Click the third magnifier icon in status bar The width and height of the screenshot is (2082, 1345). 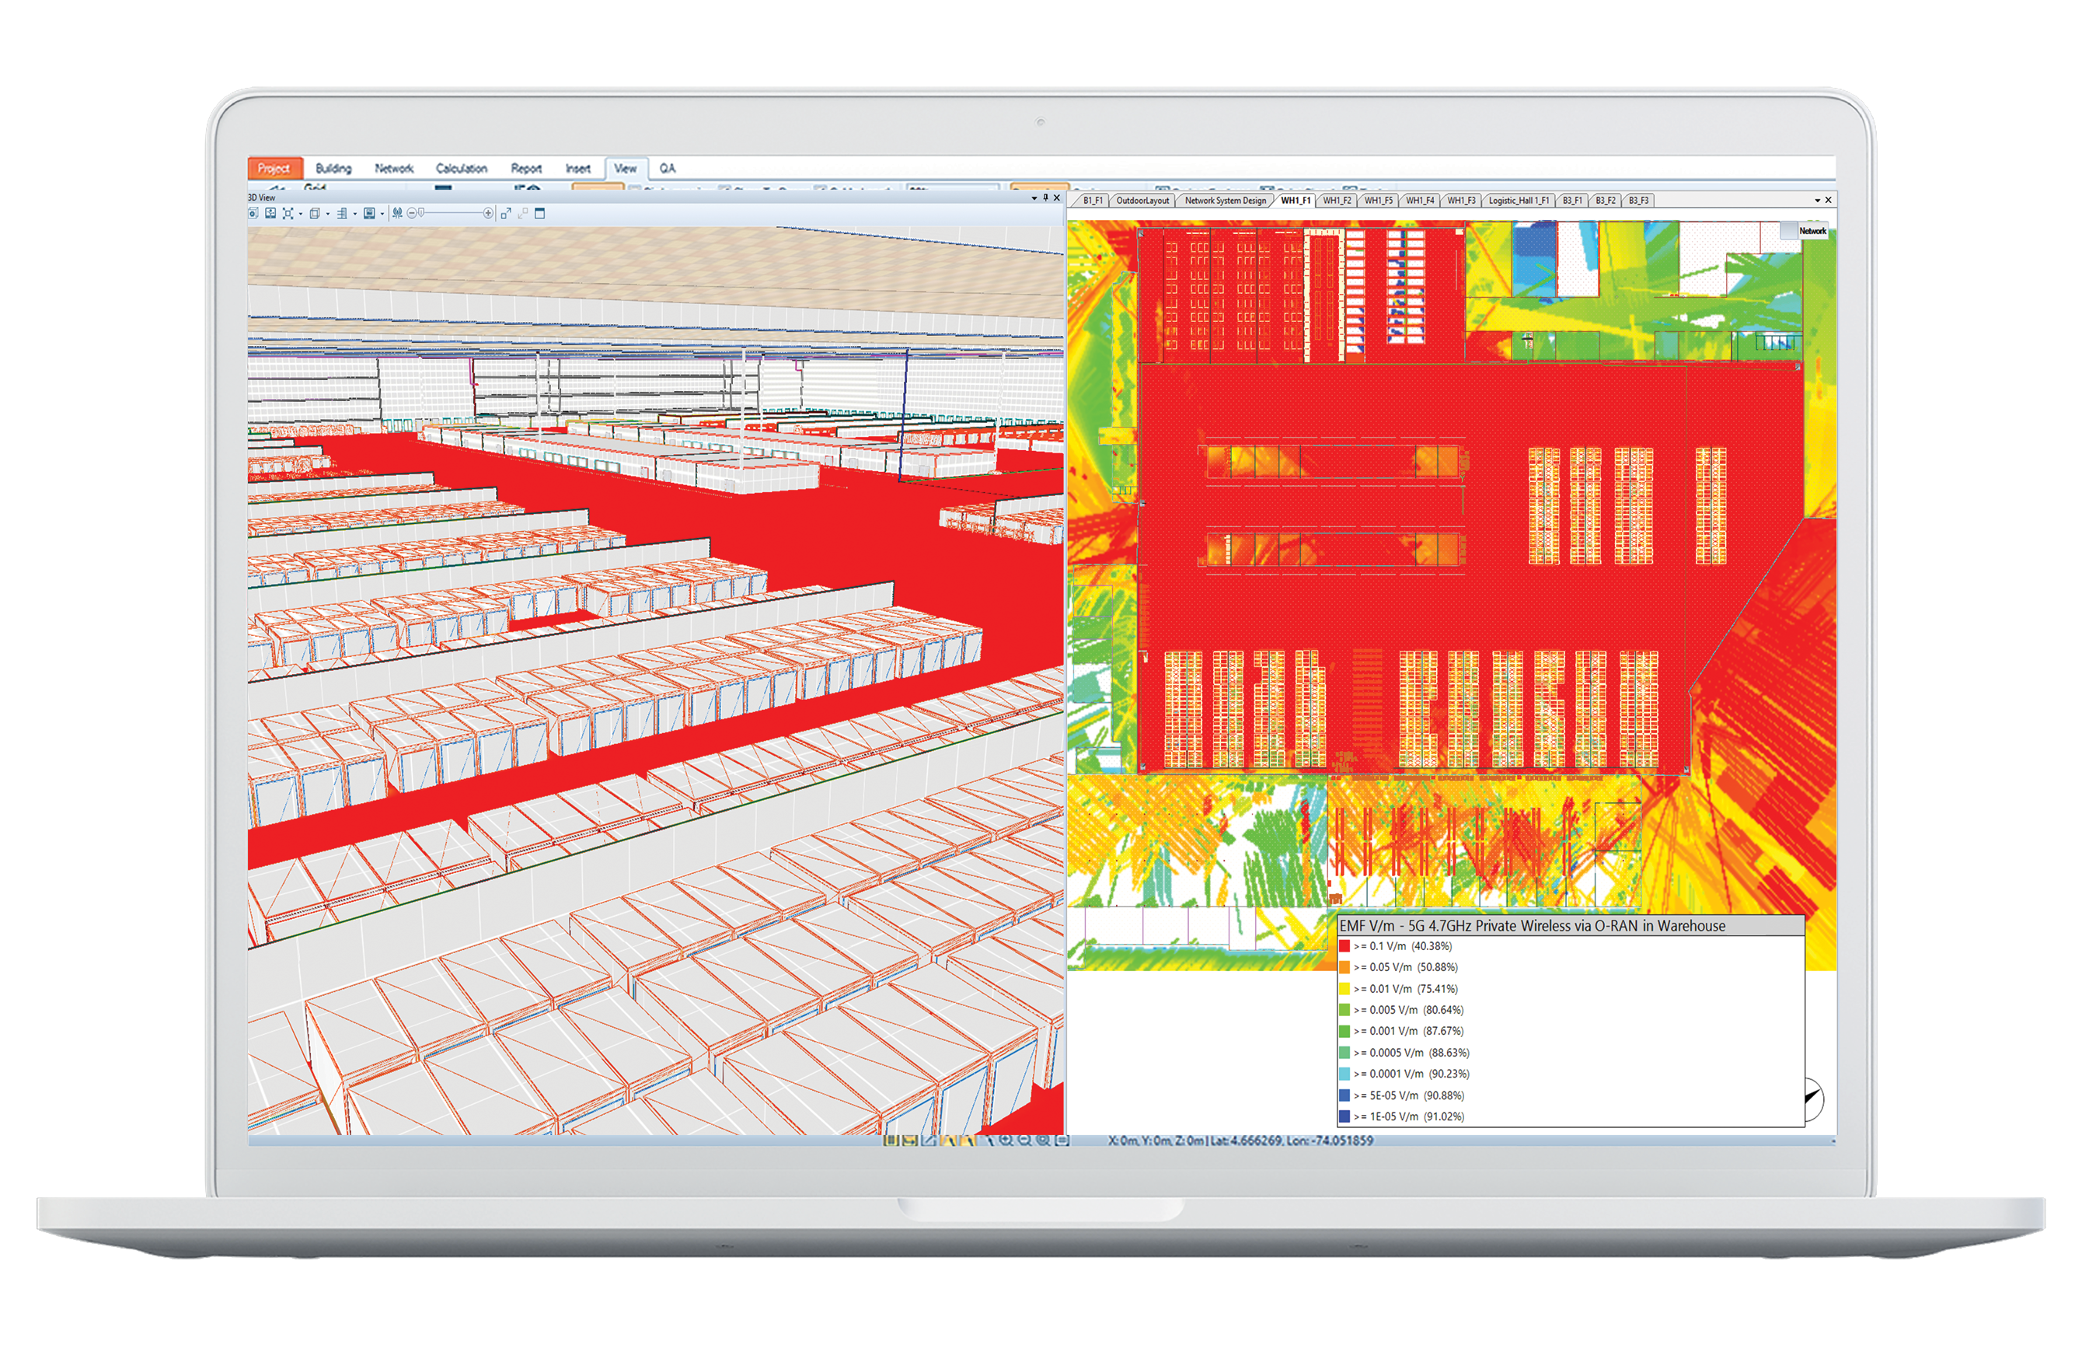1042,1140
